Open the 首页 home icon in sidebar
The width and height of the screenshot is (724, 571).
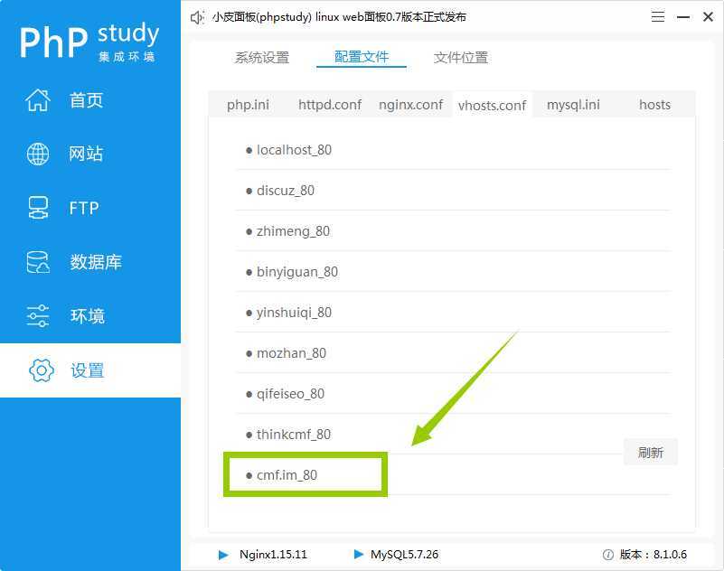point(38,99)
